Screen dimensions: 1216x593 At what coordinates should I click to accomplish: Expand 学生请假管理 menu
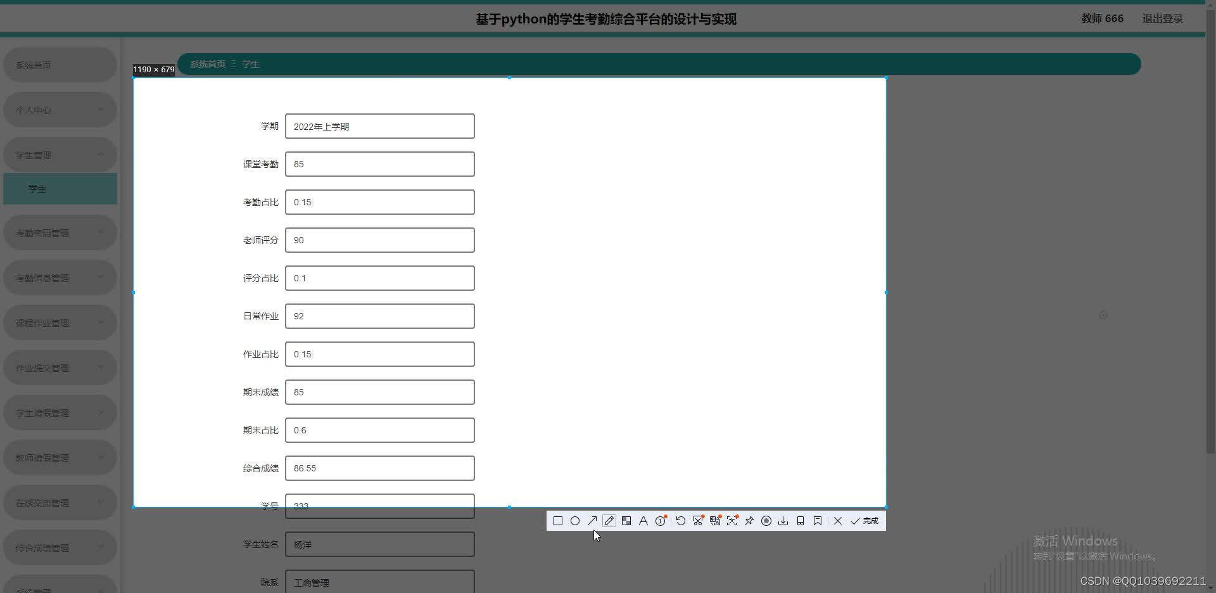(x=60, y=412)
